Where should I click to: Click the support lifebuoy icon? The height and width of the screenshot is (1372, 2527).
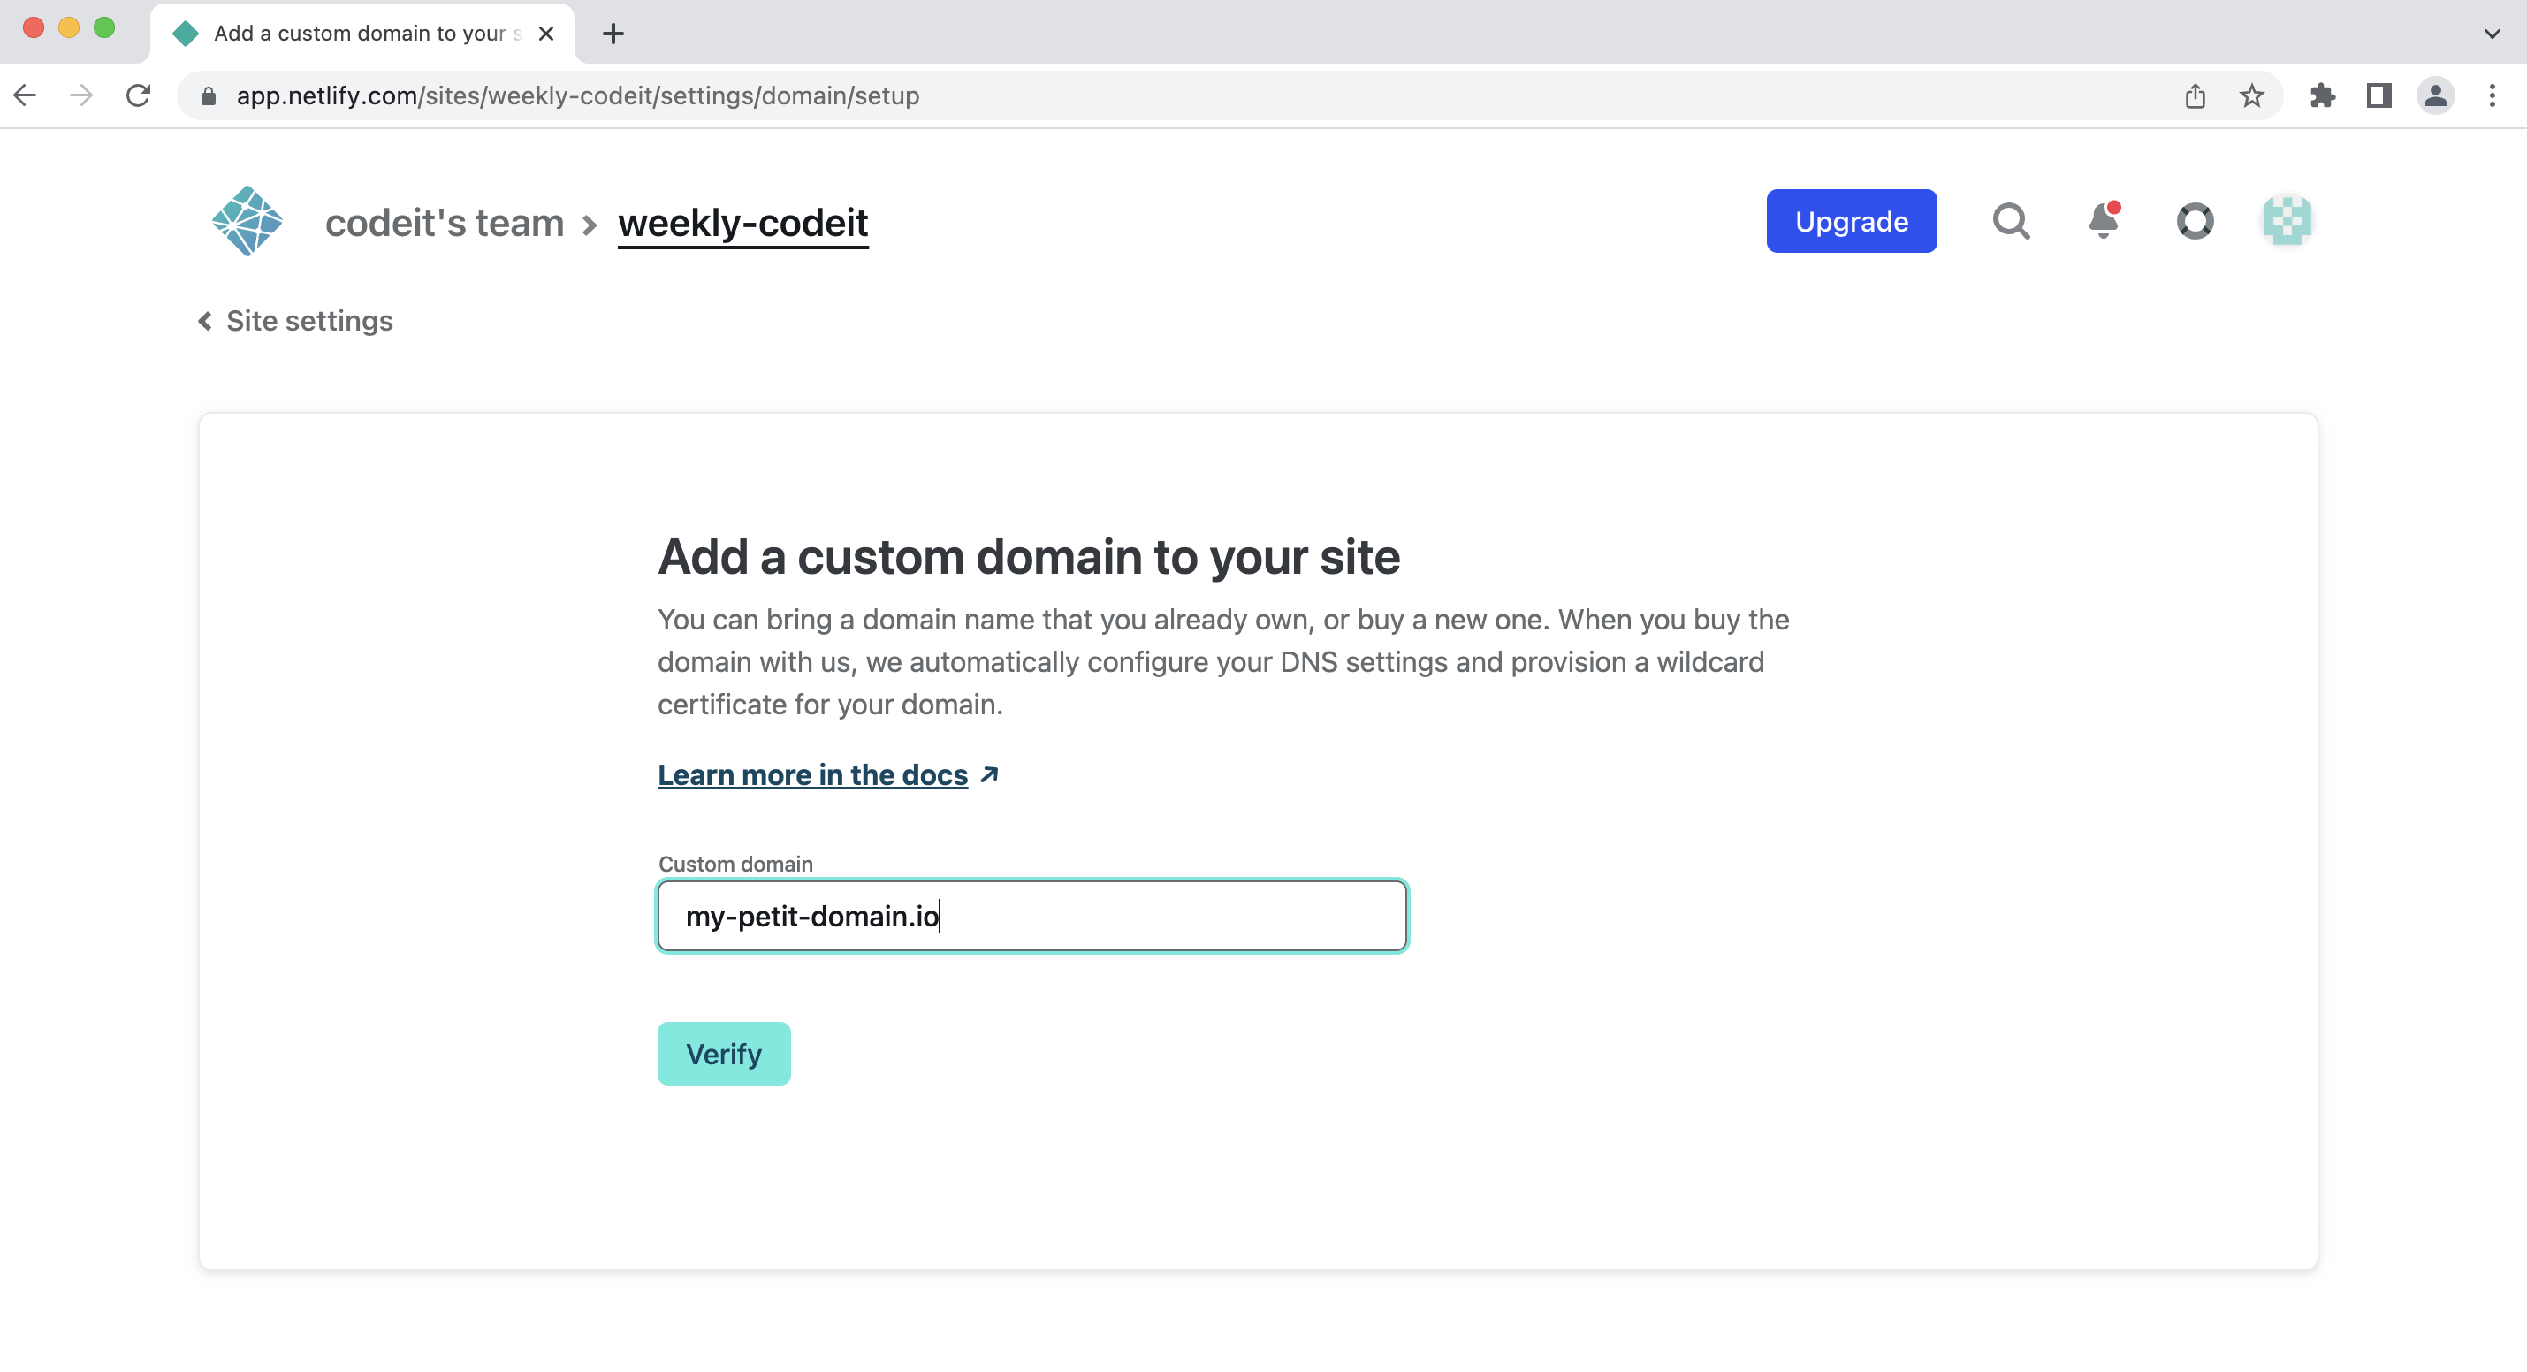pos(2195,222)
